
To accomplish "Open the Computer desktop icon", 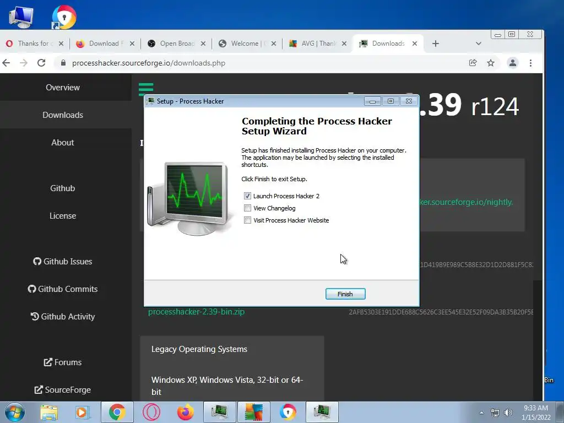I will (21, 17).
